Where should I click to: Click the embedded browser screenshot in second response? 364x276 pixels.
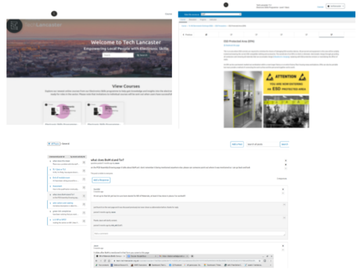tap(184, 261)
